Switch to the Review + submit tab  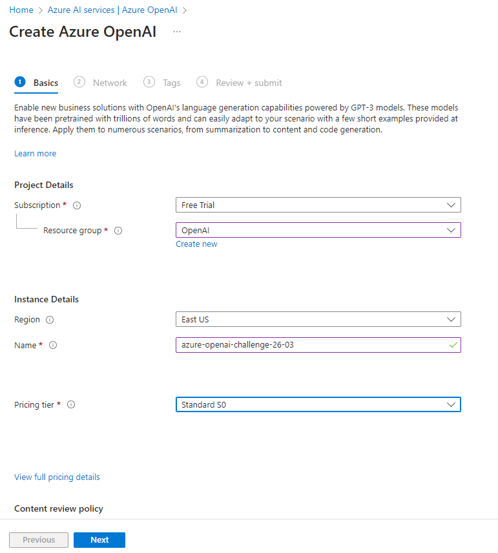point(240,83)
